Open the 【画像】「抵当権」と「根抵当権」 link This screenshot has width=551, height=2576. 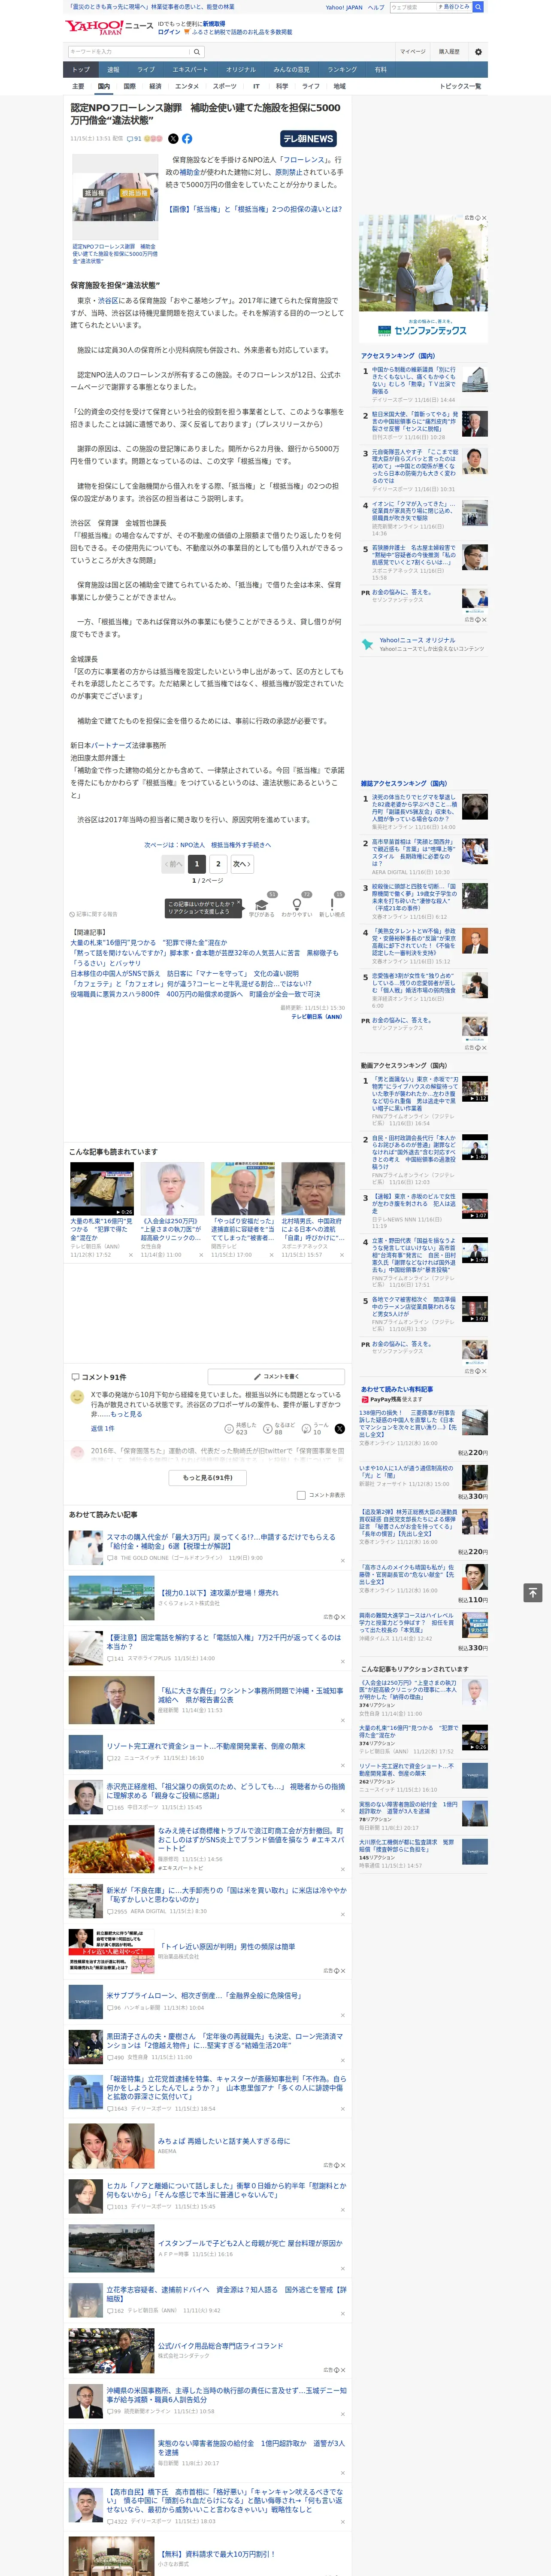[x=254, y=209]
